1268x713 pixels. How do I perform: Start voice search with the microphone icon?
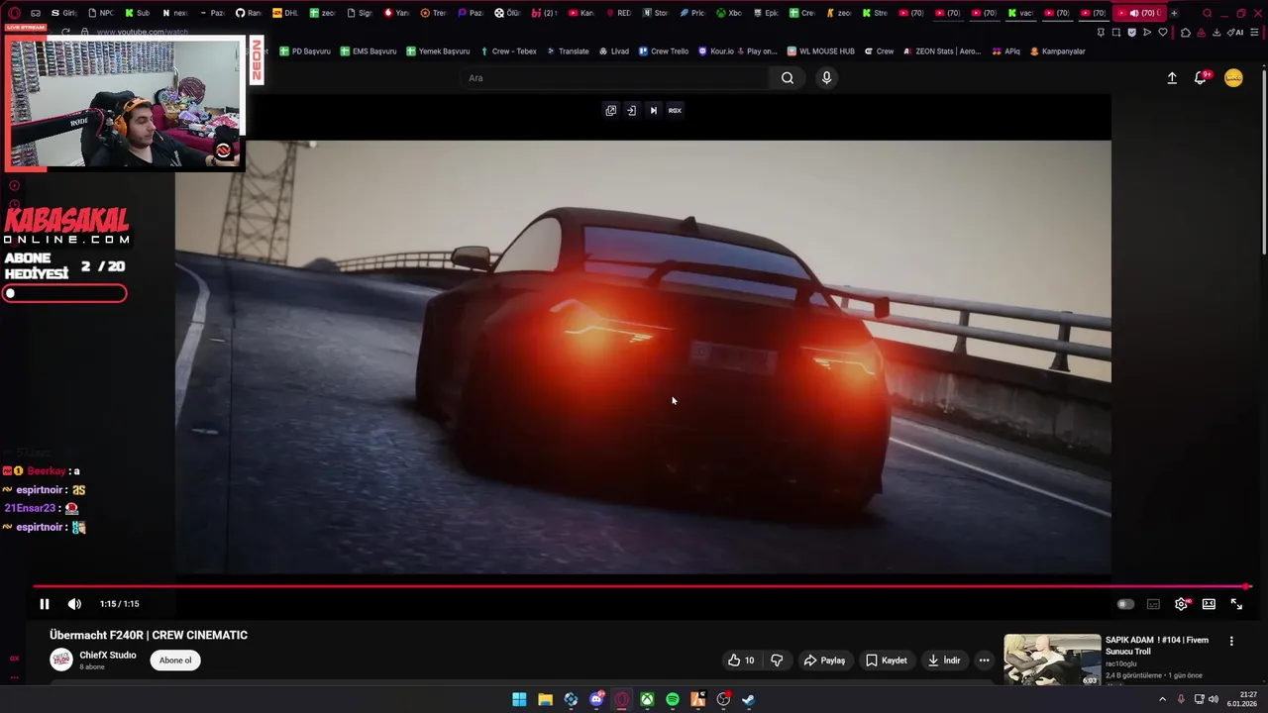pyautogui.click(x=826, y=78)
